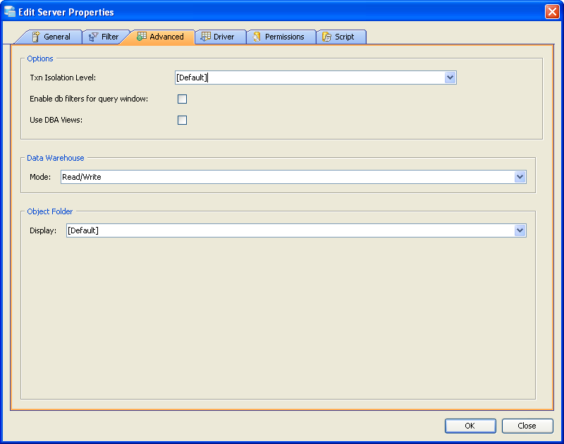This screenshot has width=564, height=444.
Task: Switch to the Script tab
Action: coord(341,37)
